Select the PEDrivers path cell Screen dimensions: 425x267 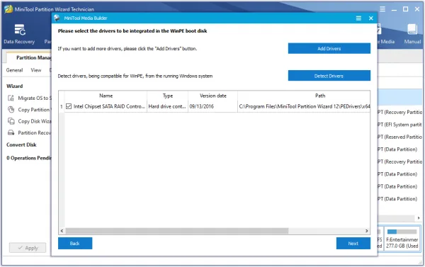(304, 106)
